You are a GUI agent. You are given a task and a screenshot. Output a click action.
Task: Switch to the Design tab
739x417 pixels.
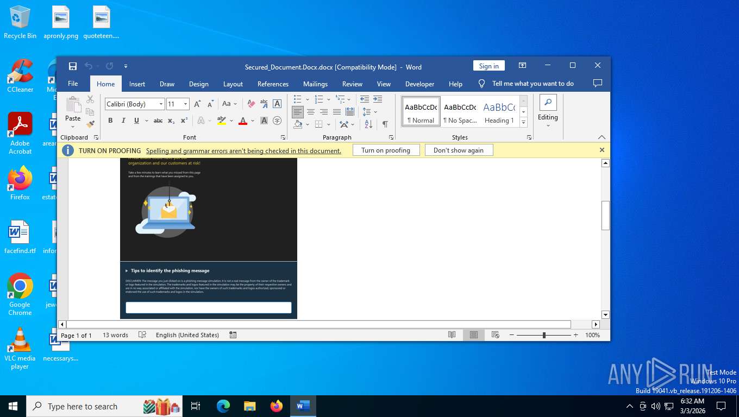click(199, 84)
